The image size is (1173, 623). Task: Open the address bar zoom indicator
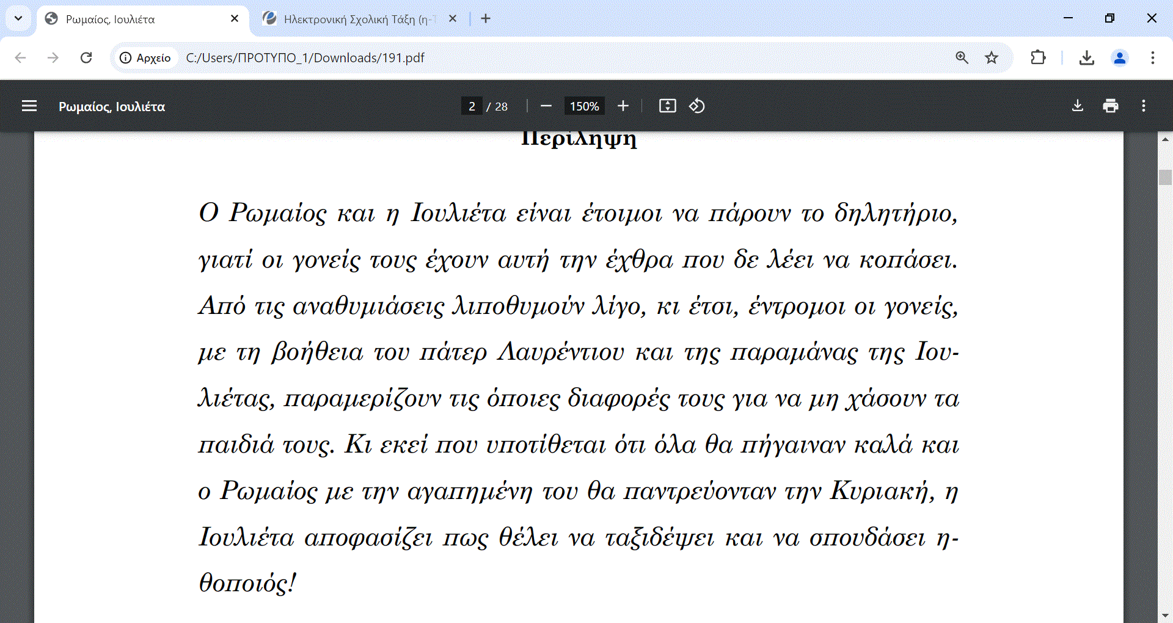(962, 57)
